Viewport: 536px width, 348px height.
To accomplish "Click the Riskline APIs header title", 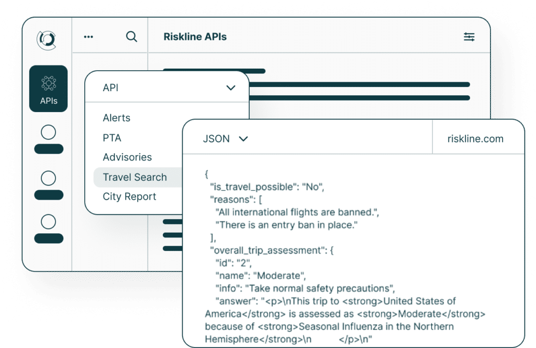I will coord(195,37).
